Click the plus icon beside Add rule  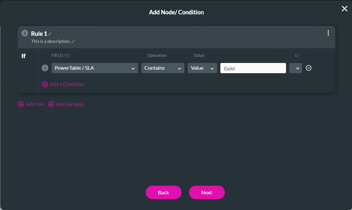[21, 104]
